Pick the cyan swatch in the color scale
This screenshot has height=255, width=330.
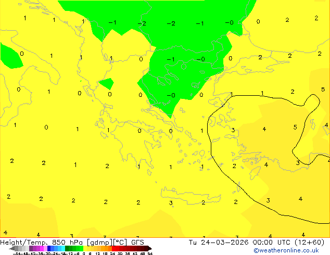click(63, 248)
